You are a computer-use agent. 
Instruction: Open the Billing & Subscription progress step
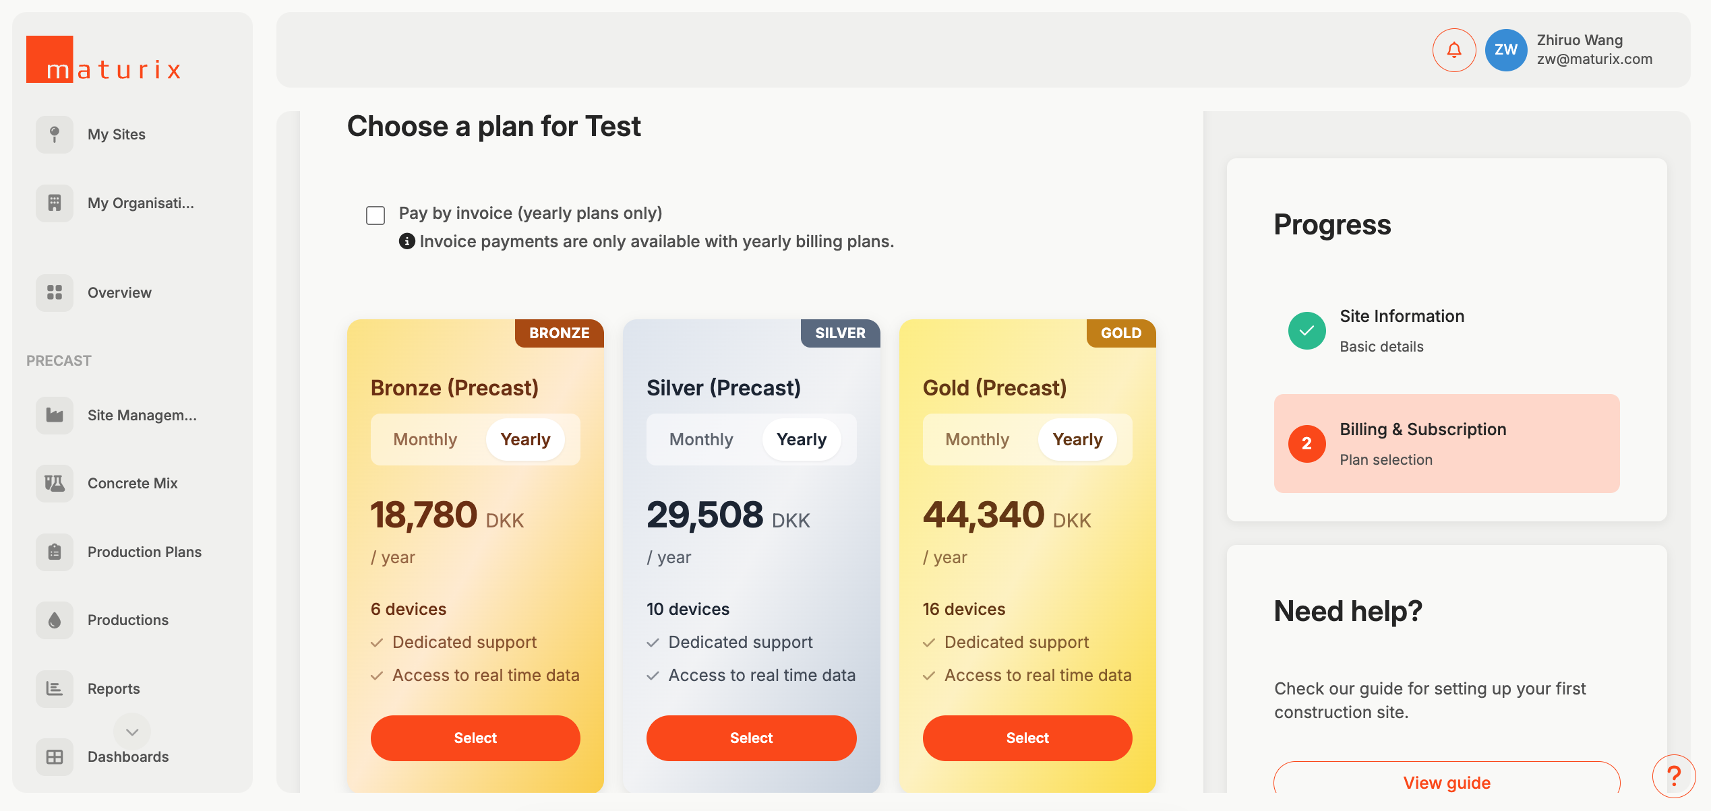point(1447,443)
